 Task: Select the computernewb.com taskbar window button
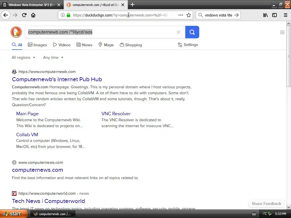(53, 214)
